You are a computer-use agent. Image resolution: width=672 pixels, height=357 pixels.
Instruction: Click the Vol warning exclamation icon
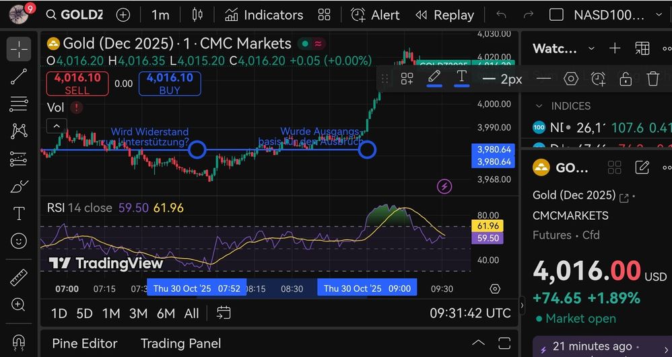pyautogui.click(x=76, y=108)
